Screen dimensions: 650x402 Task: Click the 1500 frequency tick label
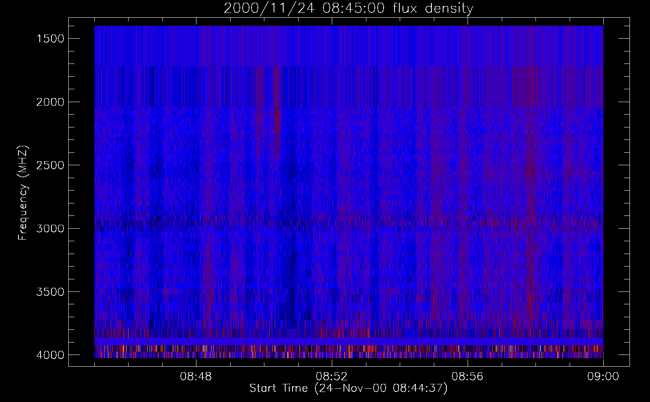point(50,39)
